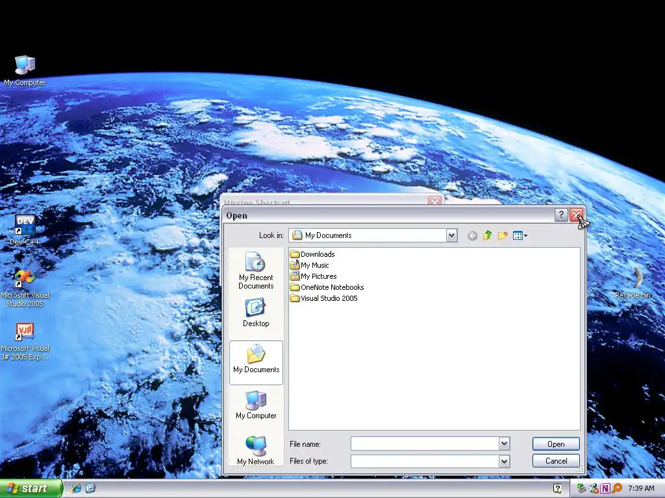Select the Dev-C++ desktop shortcut
The width and height of the screenshot is (665, 498).
[x=25, y=230]
